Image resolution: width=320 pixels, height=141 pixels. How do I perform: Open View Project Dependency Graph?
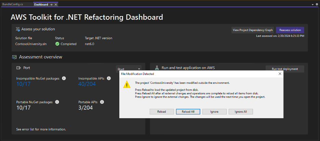pyautogui.click(x=253, y=30)
